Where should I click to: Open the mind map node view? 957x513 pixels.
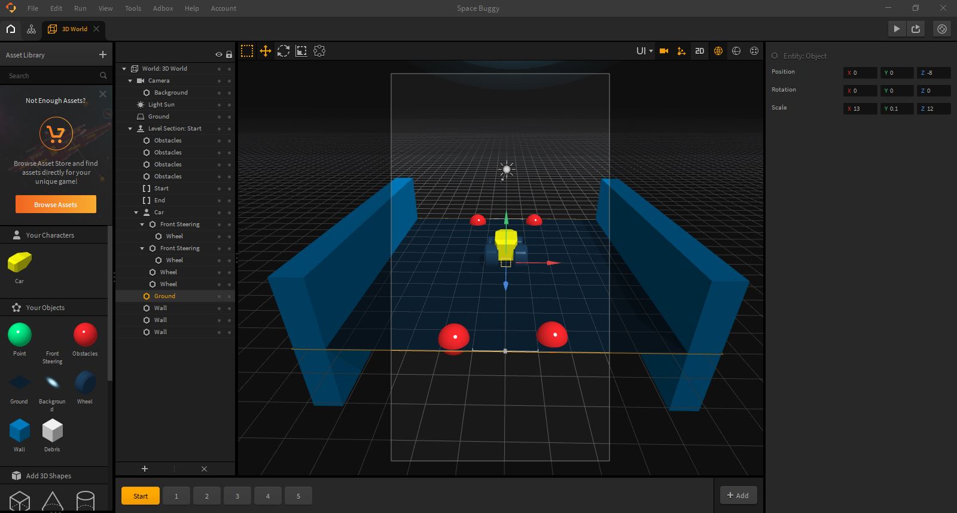coord(31,29)
